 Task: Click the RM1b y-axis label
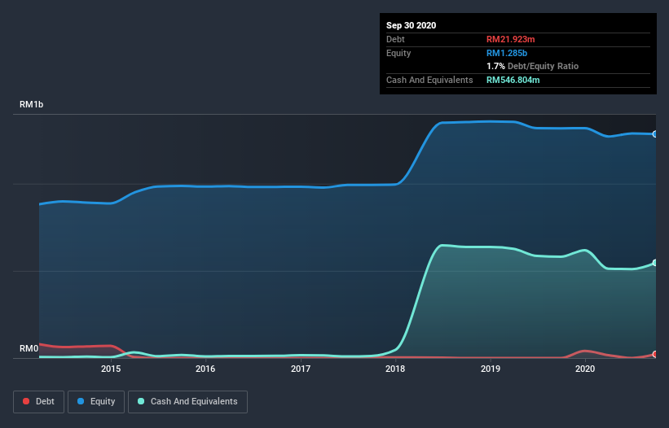point(31,104)
